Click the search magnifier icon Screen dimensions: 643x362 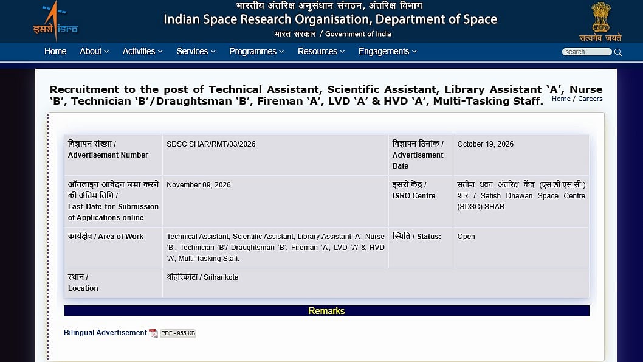tap(618, 52)
